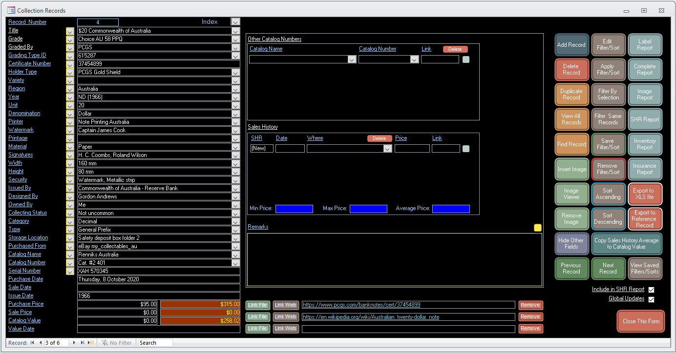
Task: Click the blue Min Price box
Action: click(294, 209)
